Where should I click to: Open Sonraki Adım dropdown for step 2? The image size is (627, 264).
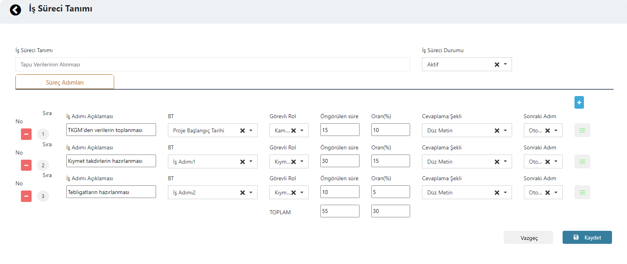pyautogui.click(x=556, y=162)
